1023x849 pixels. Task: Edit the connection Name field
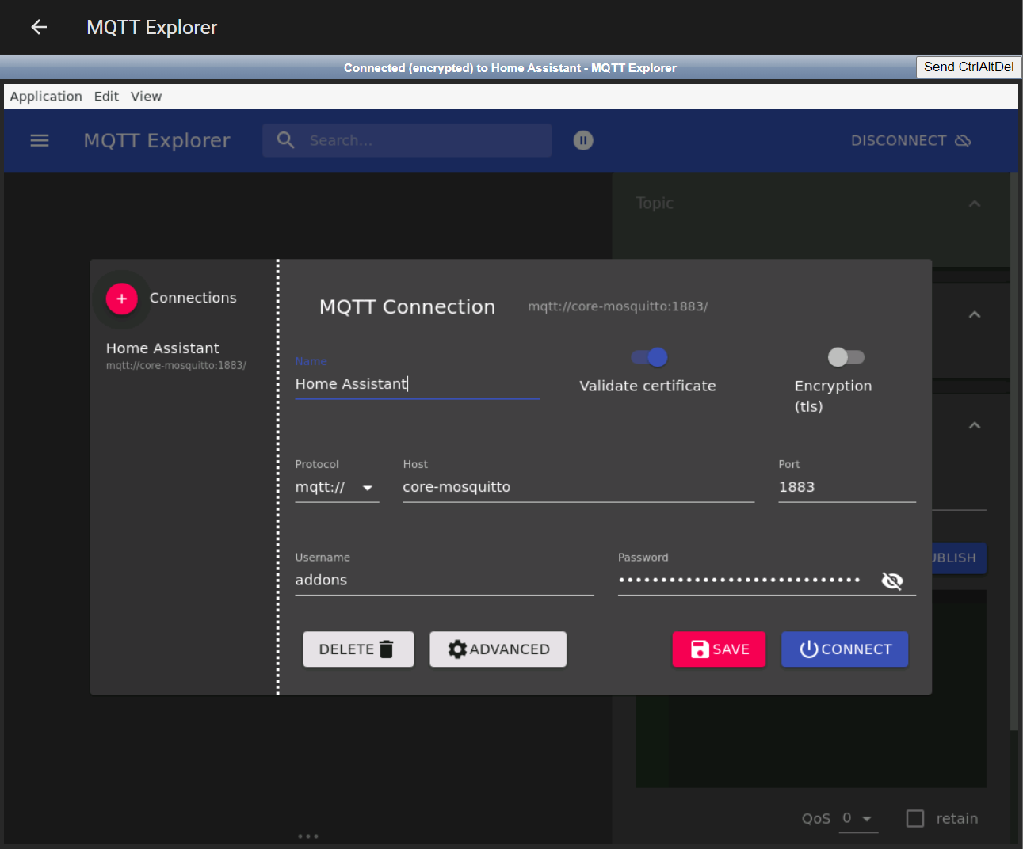417,384
